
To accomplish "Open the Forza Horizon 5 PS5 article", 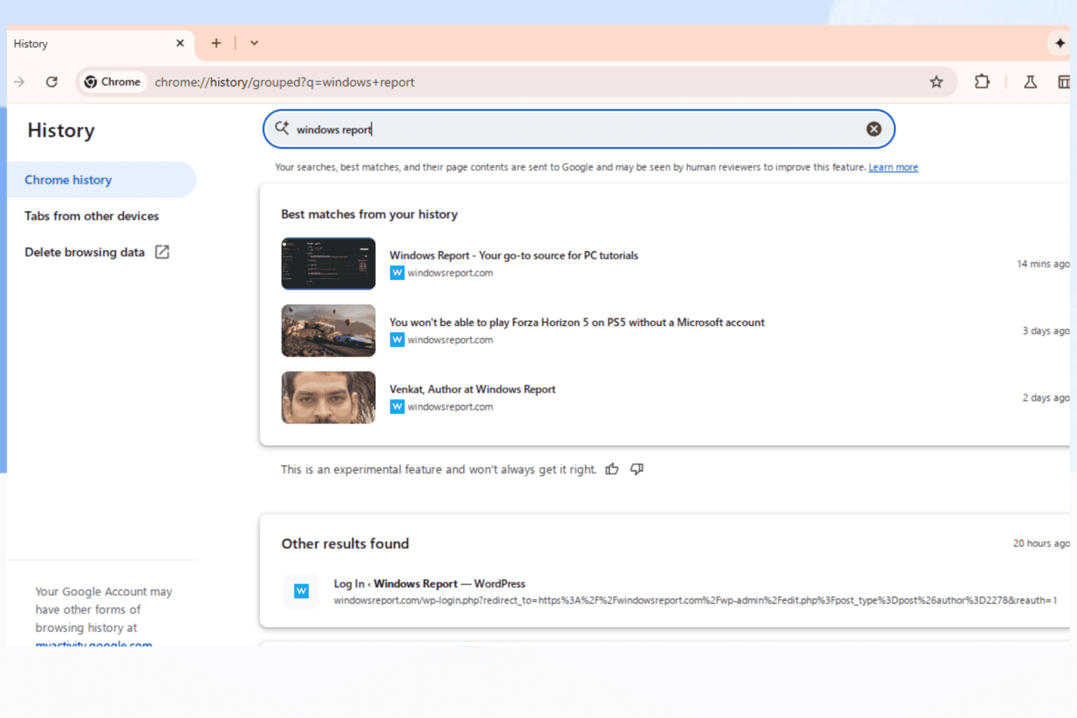I will (x=577, y=323).
